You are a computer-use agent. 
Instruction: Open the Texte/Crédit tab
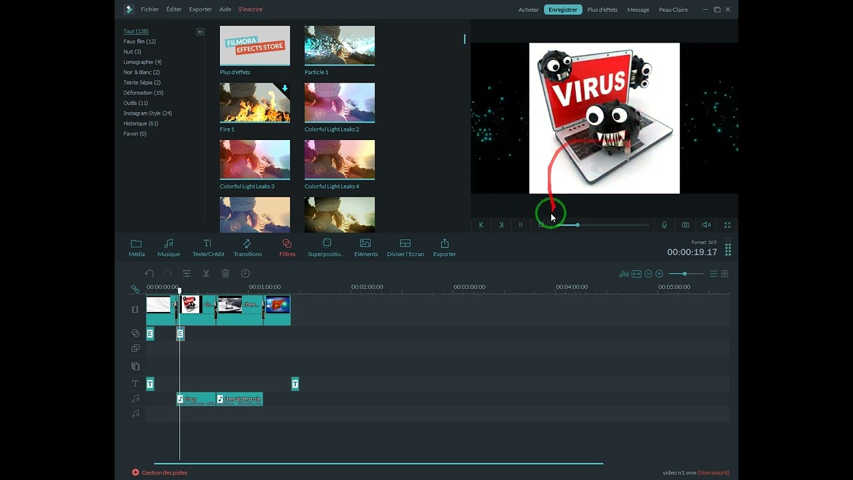(208, 247)
